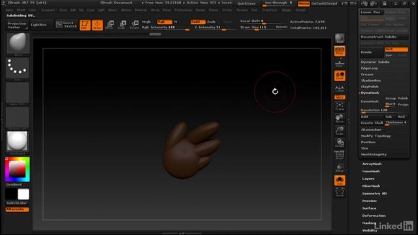Screen dimensions: 418x235
Task: Pick a color in the color picker square
Action: 18,170
